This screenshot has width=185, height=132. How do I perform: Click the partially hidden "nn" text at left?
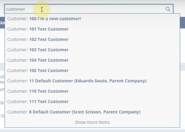point(2,82)
